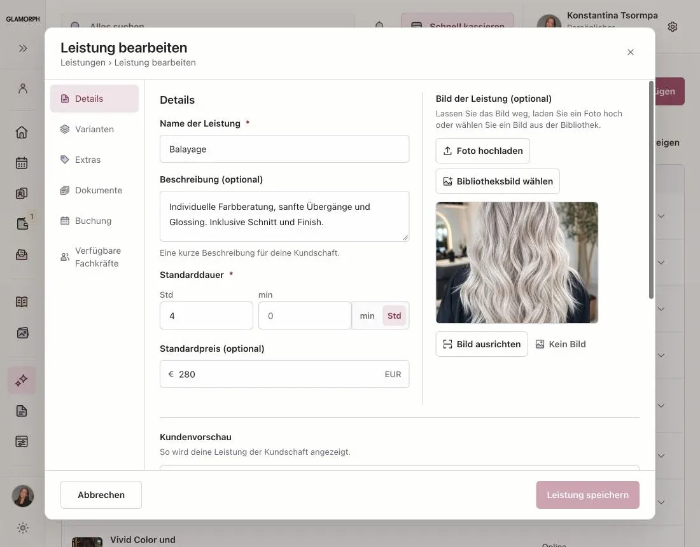
Task: Open the open-book icon in sidebar
Action: pyautogui.click(x=22, y=301)
